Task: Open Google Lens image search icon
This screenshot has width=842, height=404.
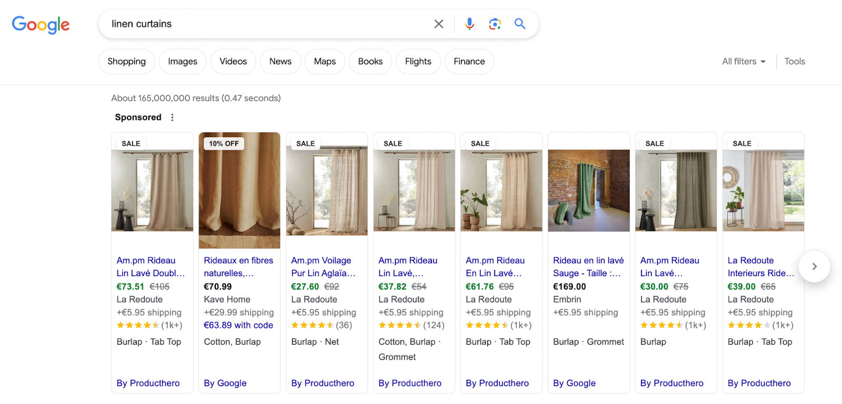Action: point(495,24)
